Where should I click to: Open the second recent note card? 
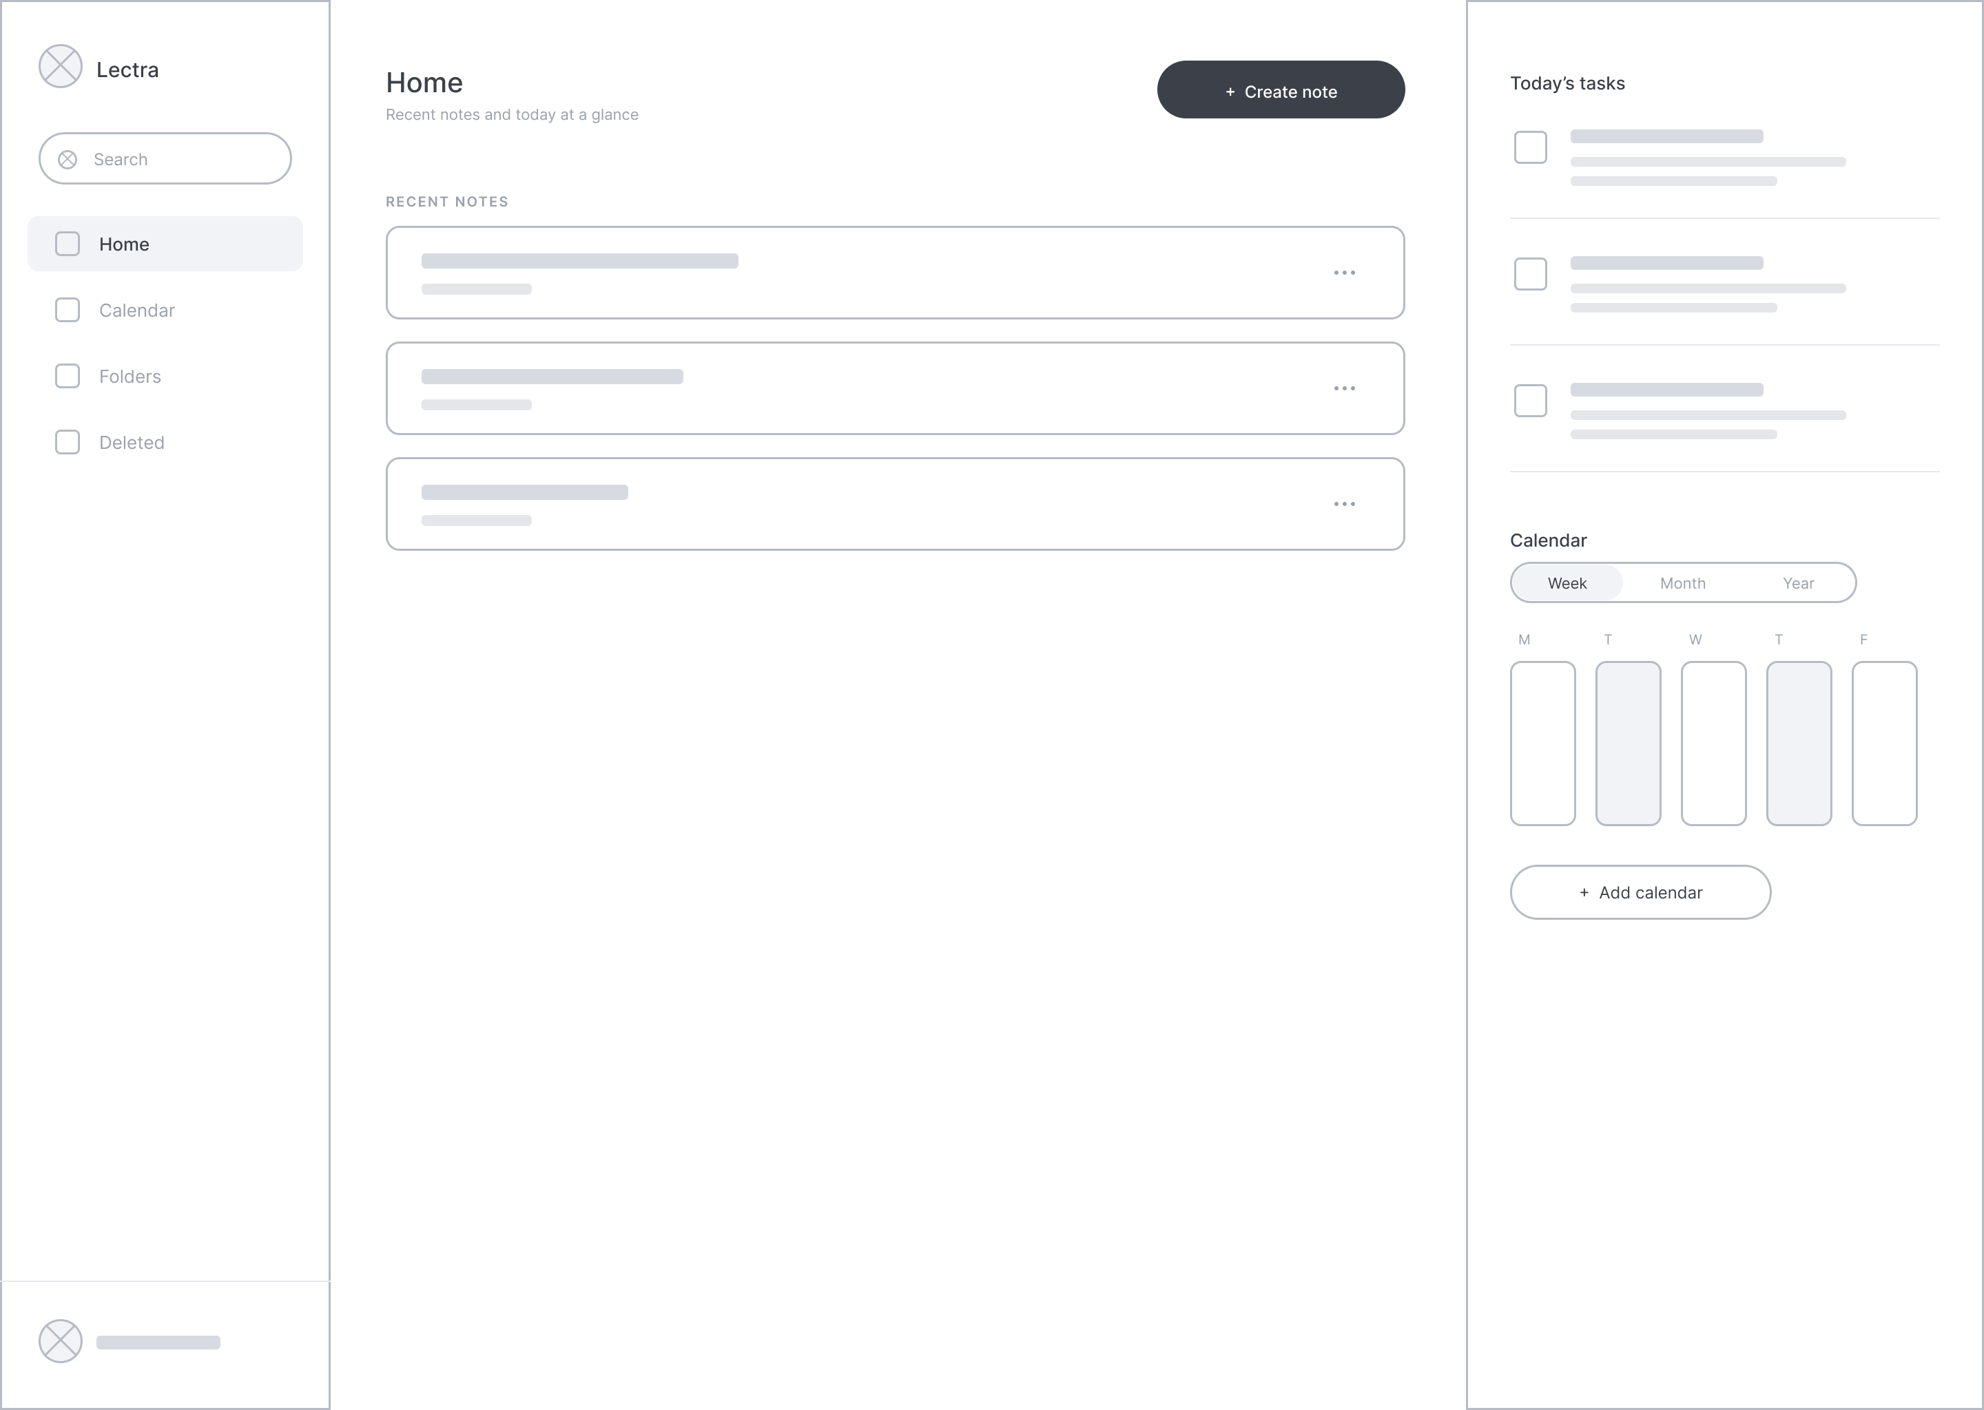895,388
